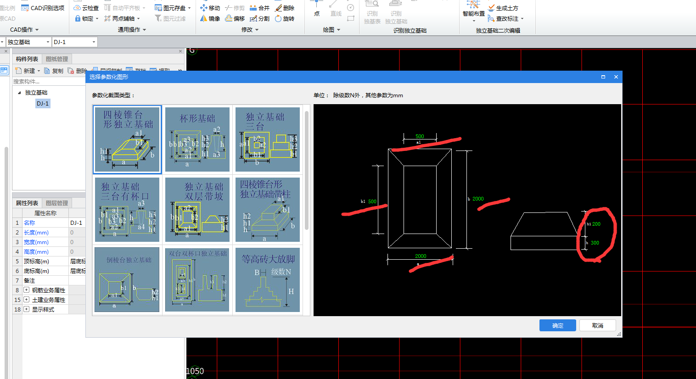Expand the 土建业务属性 property group
The height and width of the screenshot is (379, 696).
[x=27, y=300]
